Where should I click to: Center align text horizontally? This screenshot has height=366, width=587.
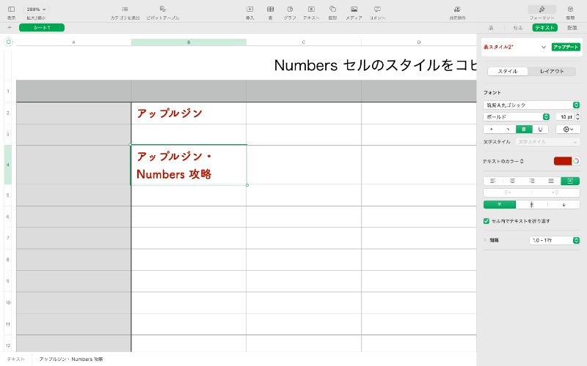point(512,181)
